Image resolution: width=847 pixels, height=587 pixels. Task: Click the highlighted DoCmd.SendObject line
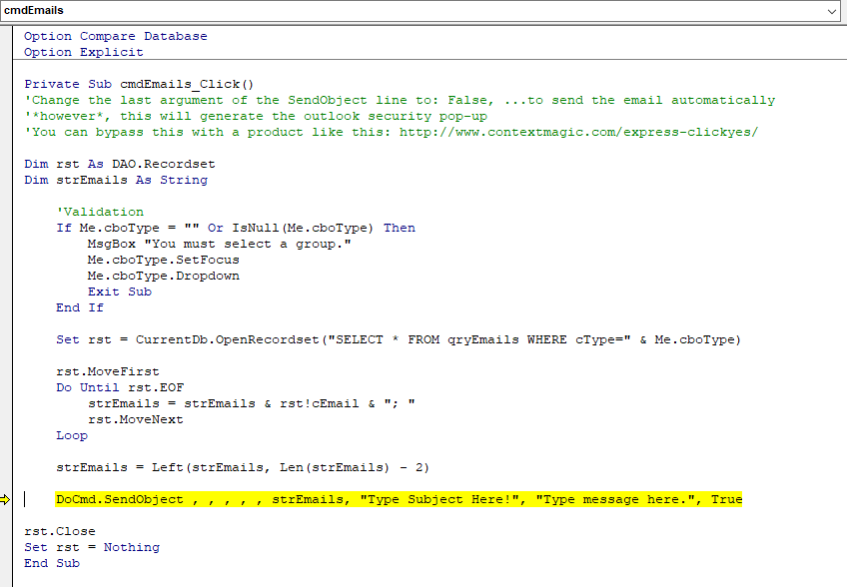399,499
